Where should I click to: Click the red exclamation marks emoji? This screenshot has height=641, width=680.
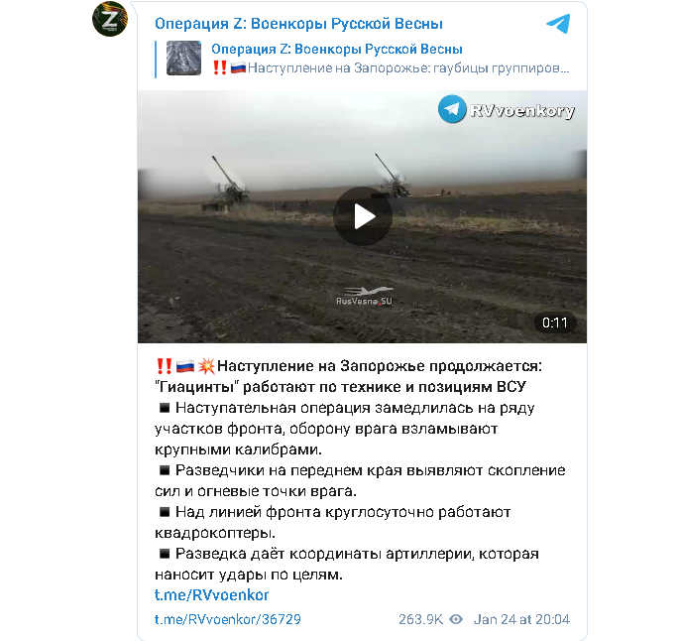click(164, 366)
